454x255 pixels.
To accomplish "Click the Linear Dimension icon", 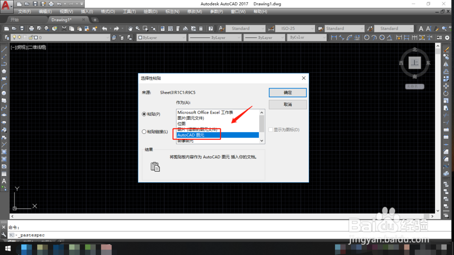I will 334,37.
